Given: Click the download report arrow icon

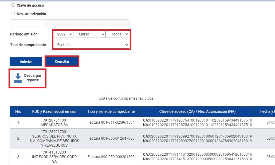Looking at the screenshot, I should (x=18, y=78).
